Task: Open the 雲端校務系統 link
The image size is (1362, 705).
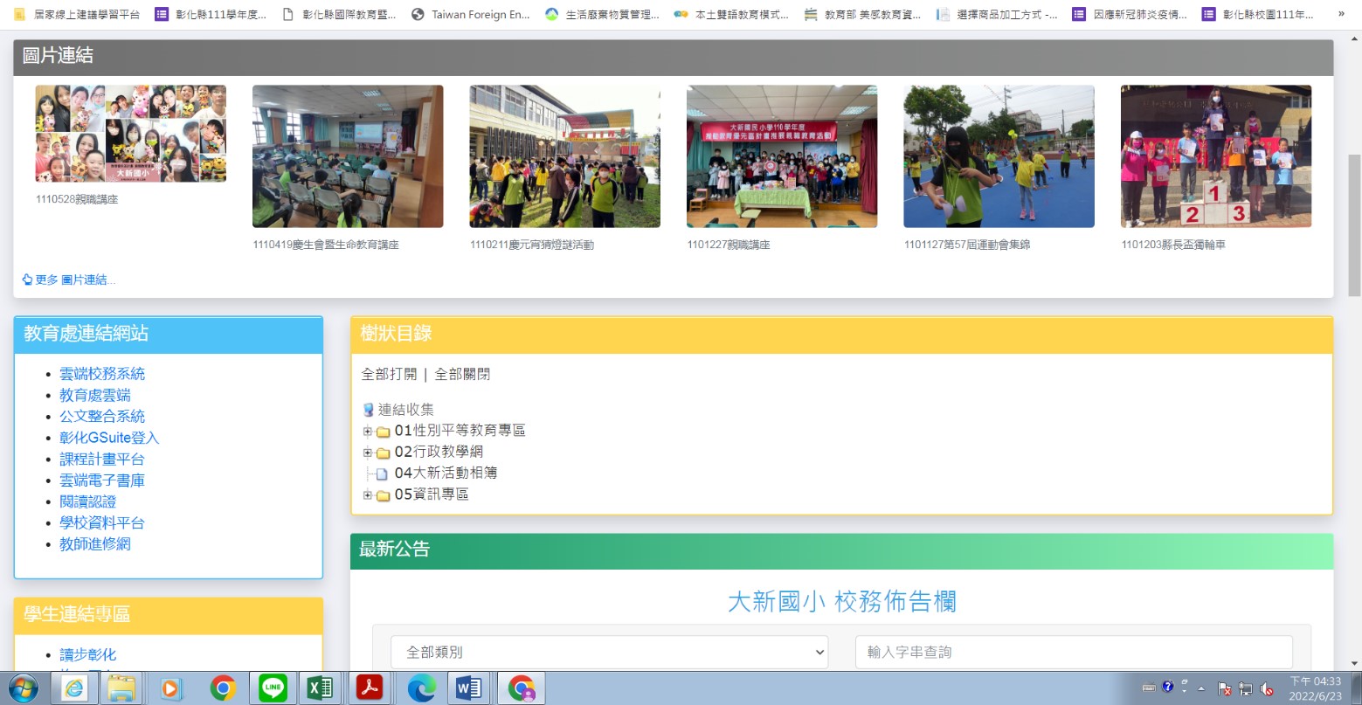Action: (102, 374)
